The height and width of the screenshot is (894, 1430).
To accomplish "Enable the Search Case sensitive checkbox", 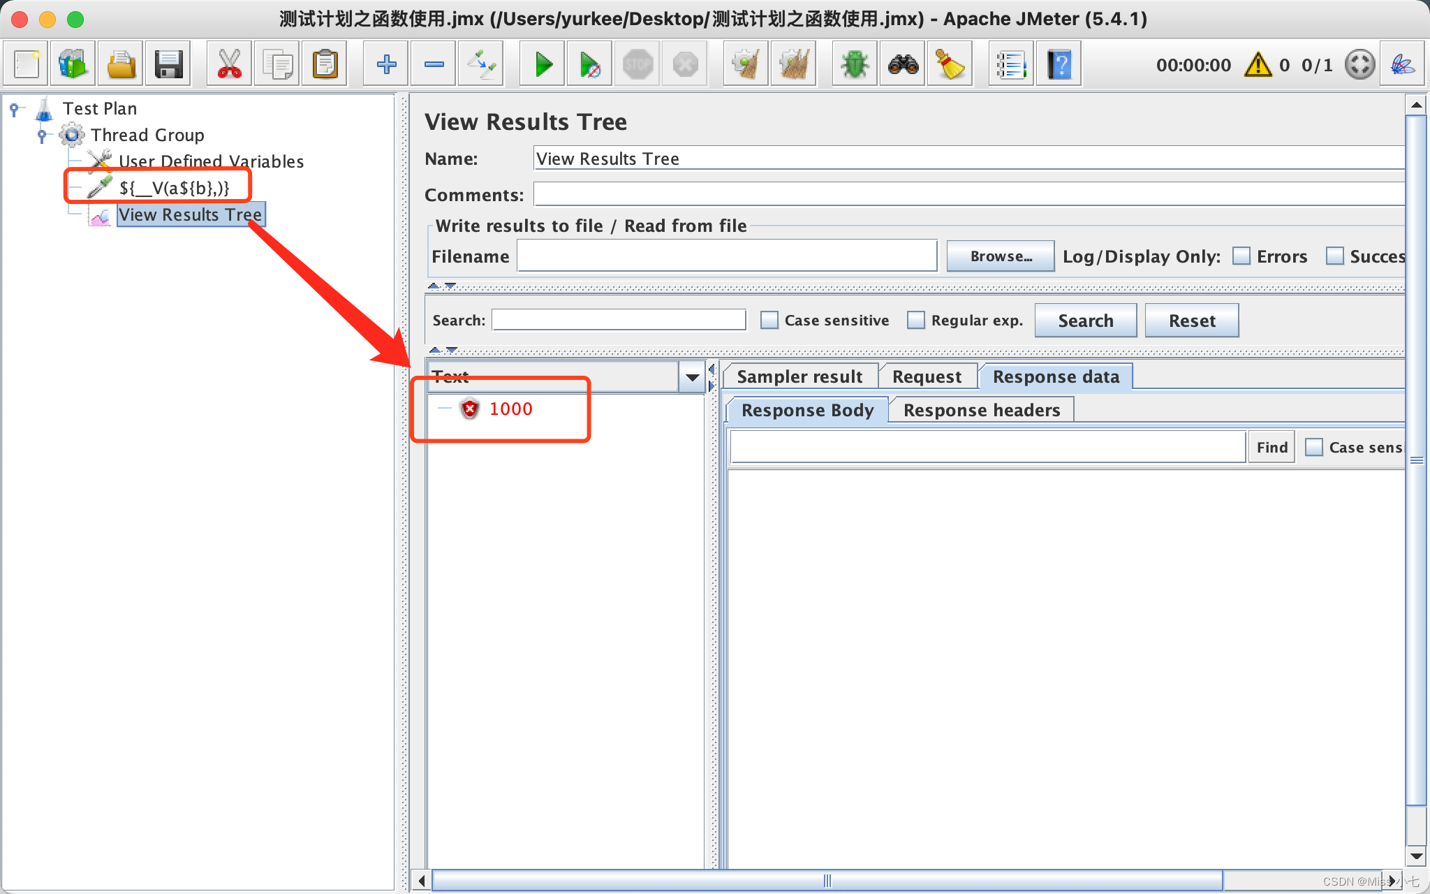I will pyautogui.click(x=769, y=320).
